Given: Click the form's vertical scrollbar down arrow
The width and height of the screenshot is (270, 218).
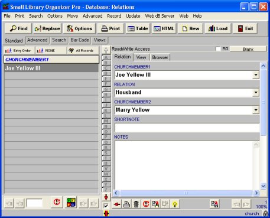Looking at the screenshot, I should coord(264,186).
